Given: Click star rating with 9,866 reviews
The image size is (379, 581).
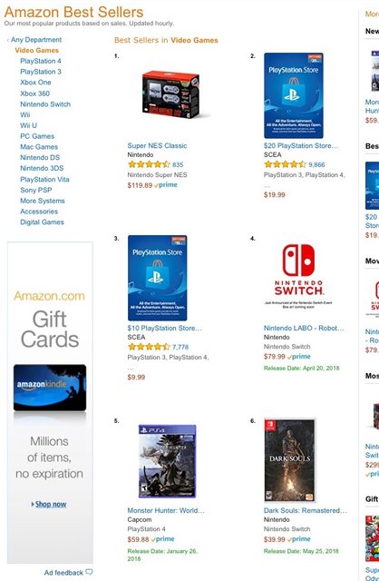Looking at the screenshot, I should tap(285, 164).
